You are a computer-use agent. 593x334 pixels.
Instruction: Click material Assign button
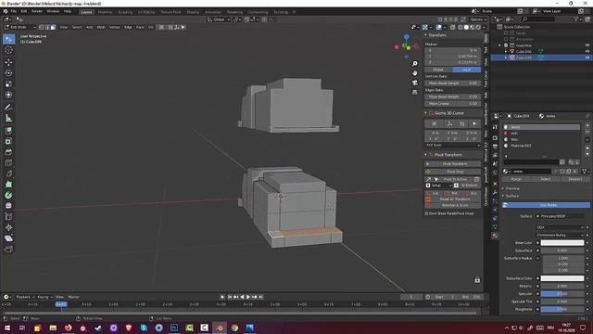tap(516, 179)
